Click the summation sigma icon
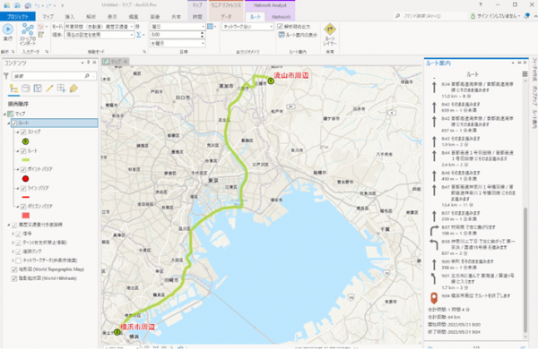 [139, 35]
